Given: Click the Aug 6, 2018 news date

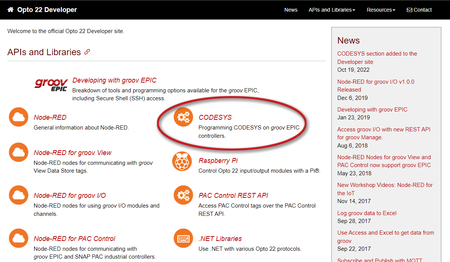Looking at the screenshot, I should pos(352,145).
